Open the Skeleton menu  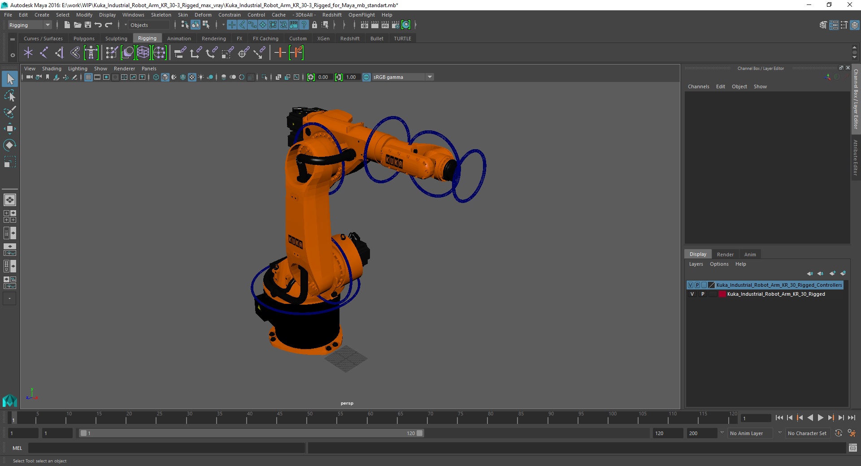point(161,15)
